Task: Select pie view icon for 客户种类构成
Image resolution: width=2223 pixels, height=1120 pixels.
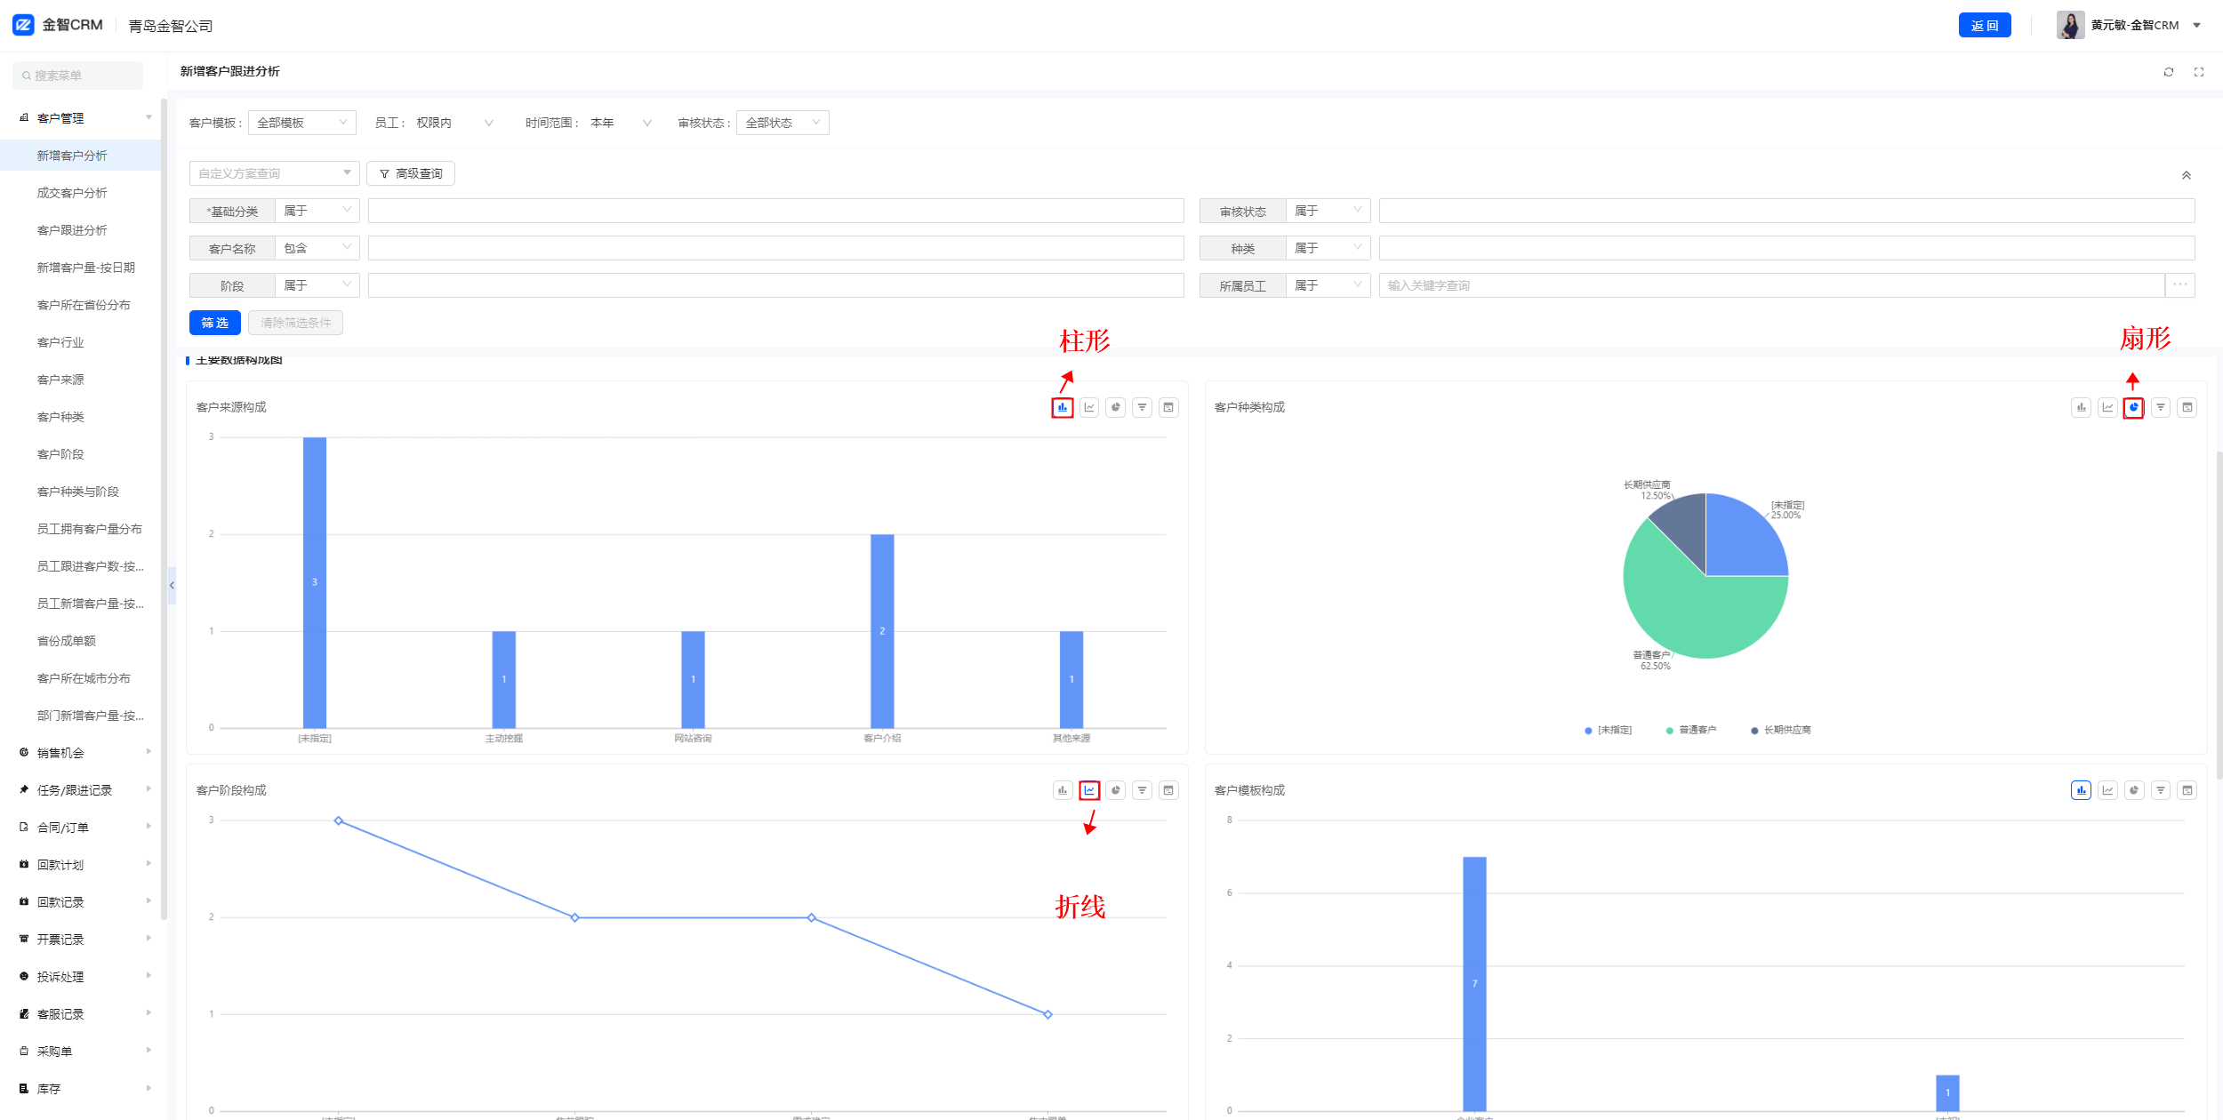Action: [x=2134, y=407]
